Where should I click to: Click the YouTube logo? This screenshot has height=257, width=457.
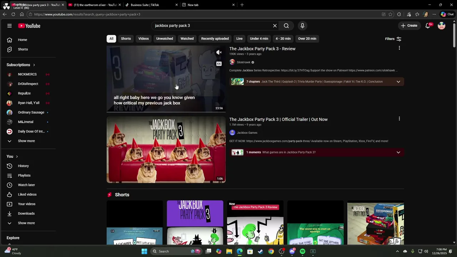[x=29, y=26]
